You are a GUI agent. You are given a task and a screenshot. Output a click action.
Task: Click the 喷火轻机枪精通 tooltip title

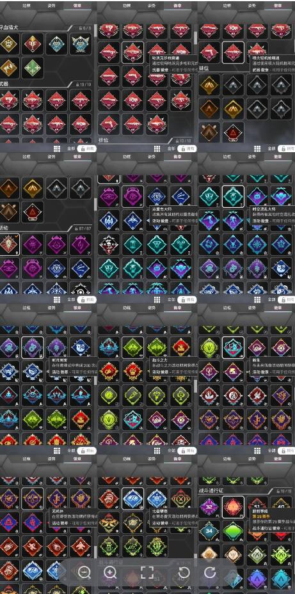[x=265, y=59]
